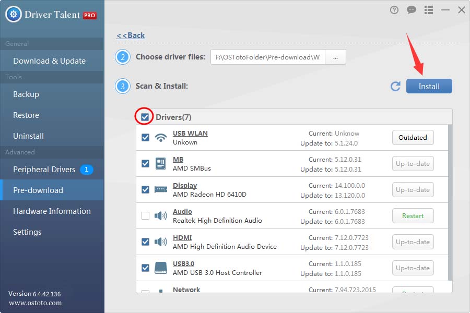Go to Peripheral Drivers
Screen dimensions: 470x313
click(52, 170)
